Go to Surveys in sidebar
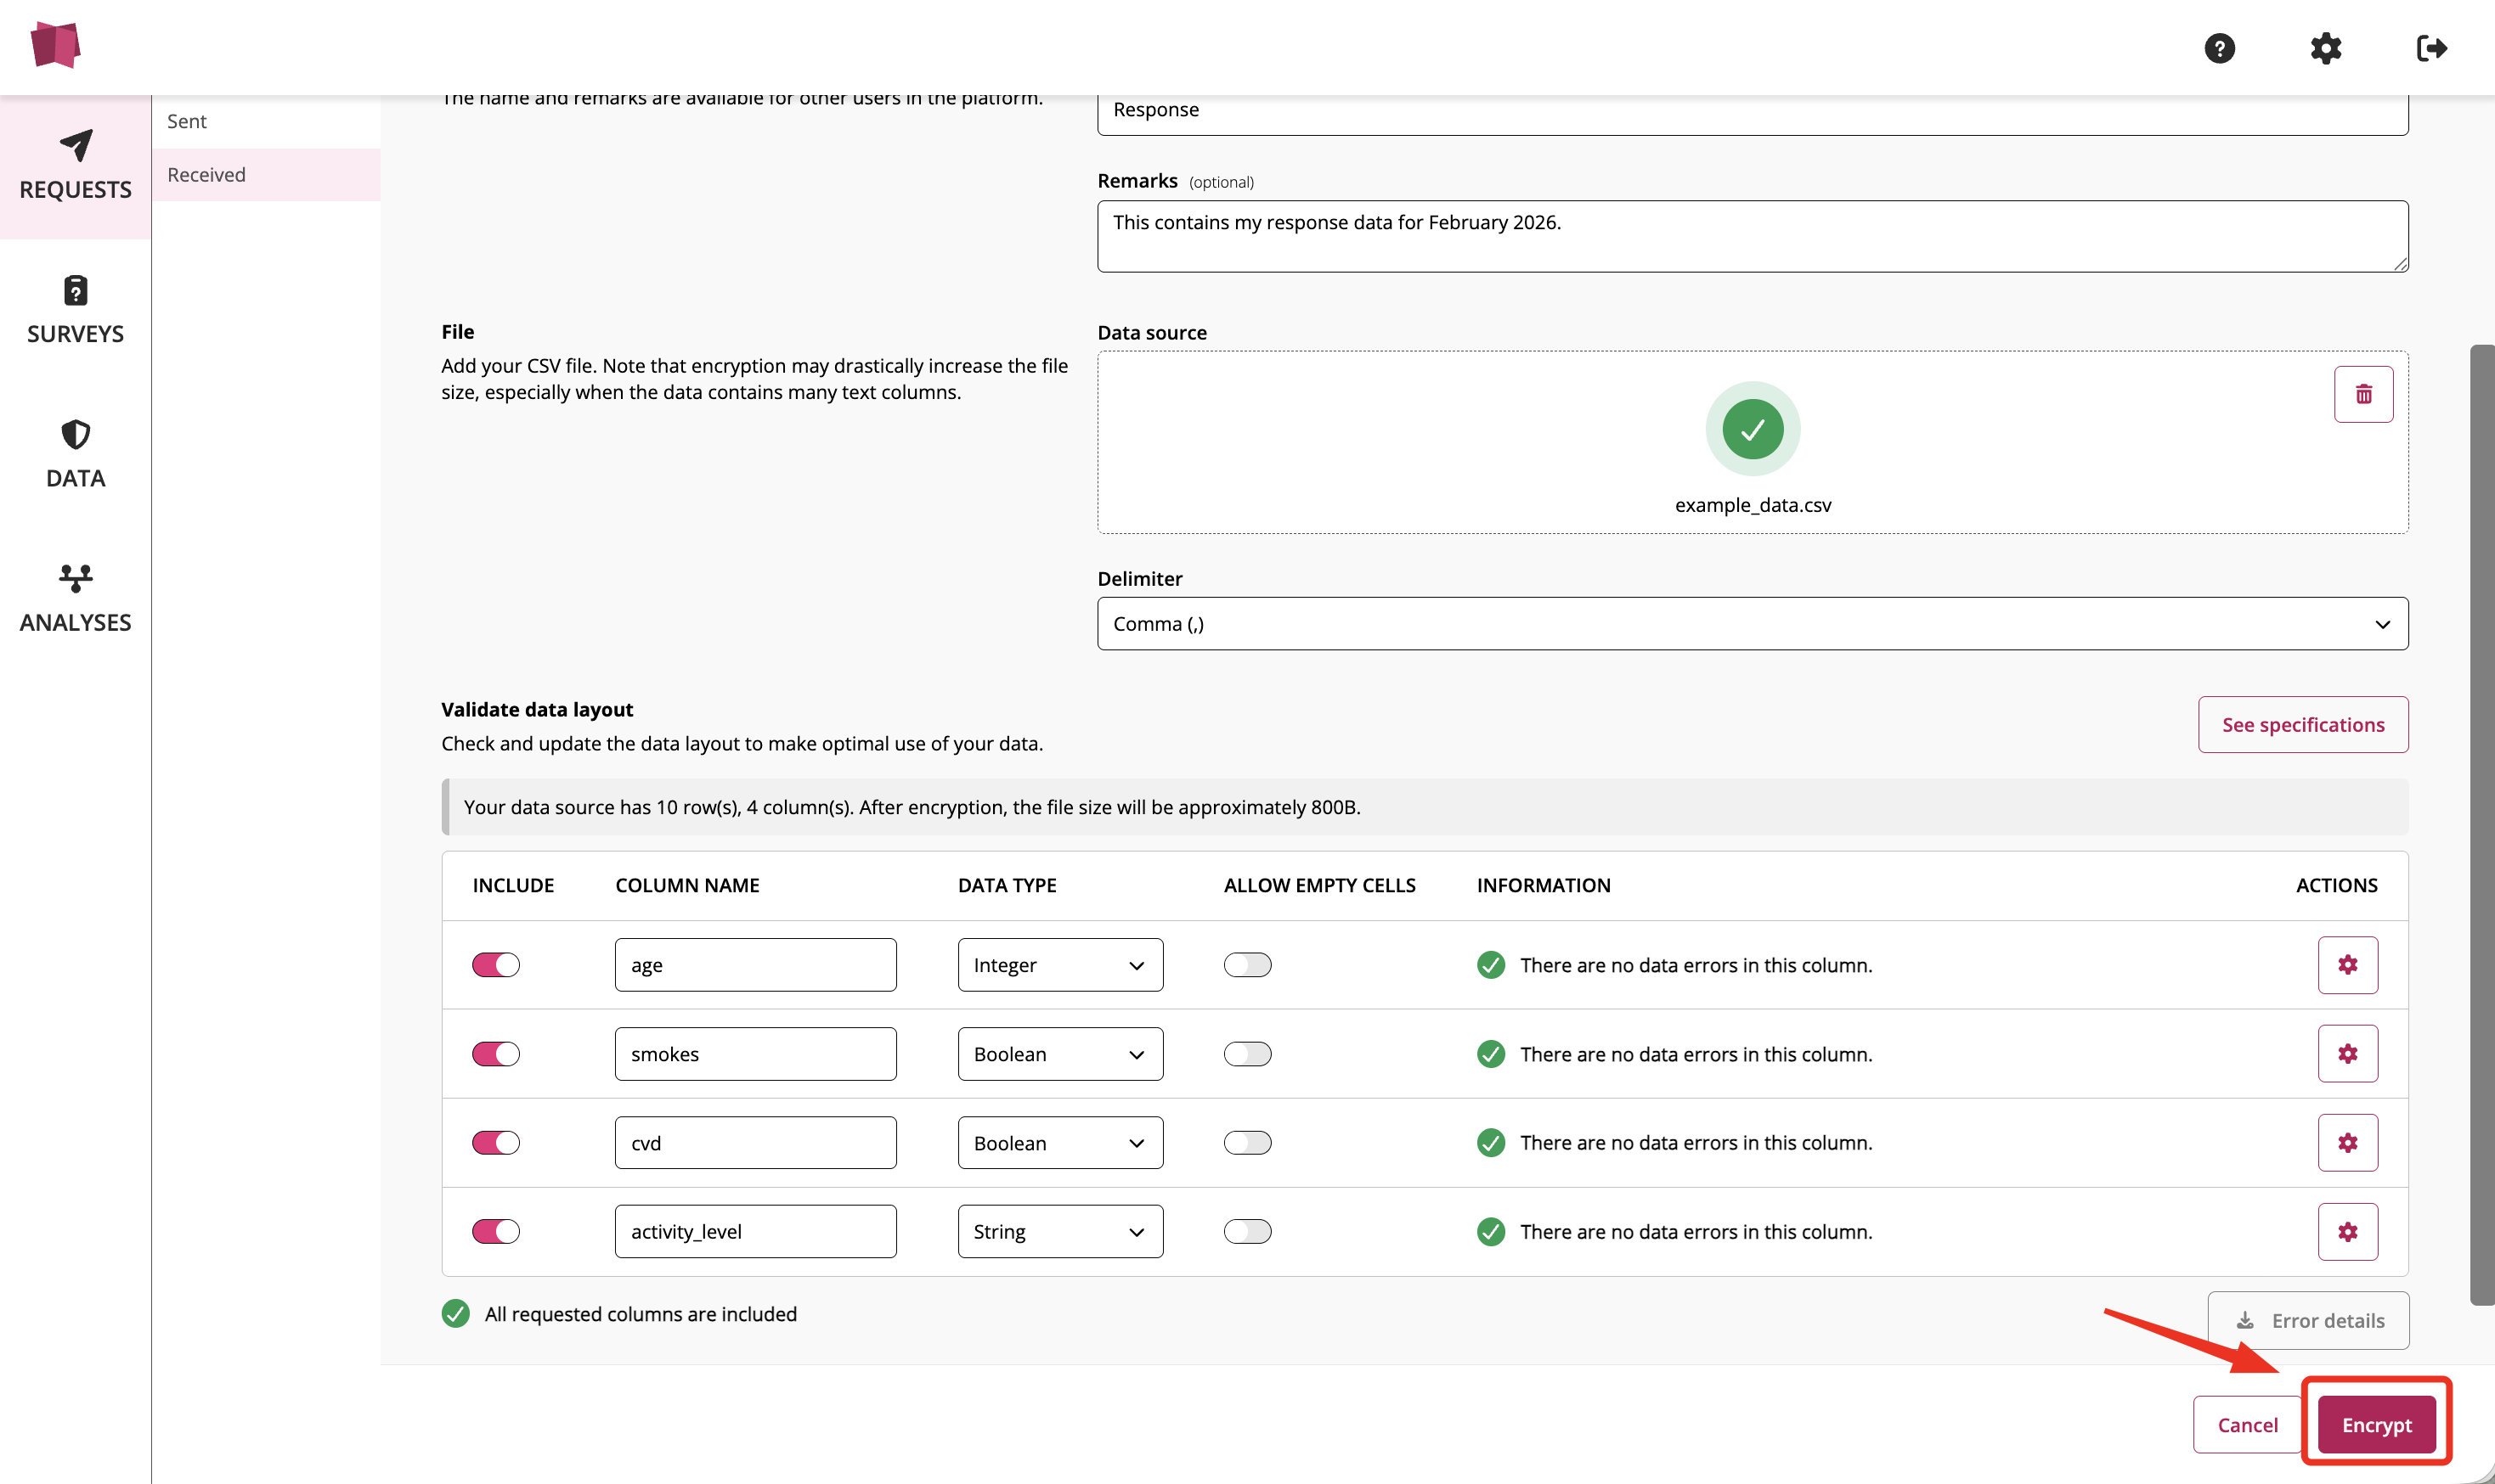 [75, 310]
